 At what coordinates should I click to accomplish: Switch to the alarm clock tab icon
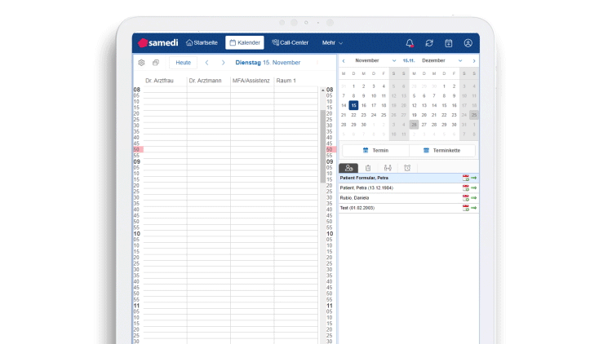(x=407, y=168)
